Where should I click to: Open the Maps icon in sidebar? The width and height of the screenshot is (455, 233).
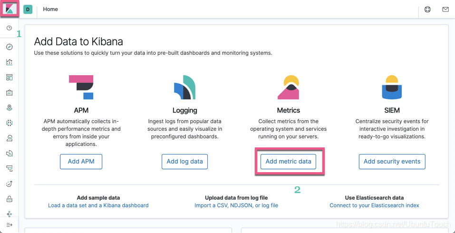coord(9,108)
